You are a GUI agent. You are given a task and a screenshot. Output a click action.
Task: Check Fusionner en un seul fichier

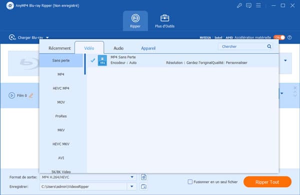190,182
